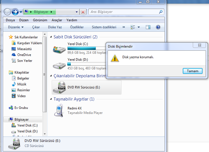Collapse the Sabit Disk Sürücüleri group
Image resolution: width=209 pixels, height=152 pixels.
51,37
